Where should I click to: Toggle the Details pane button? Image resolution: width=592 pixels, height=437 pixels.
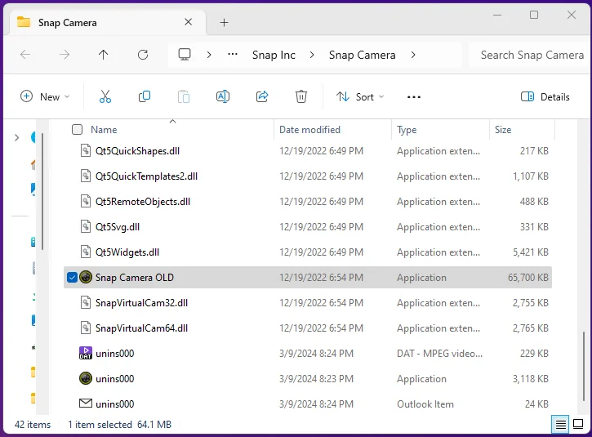[x=545, y=97]
